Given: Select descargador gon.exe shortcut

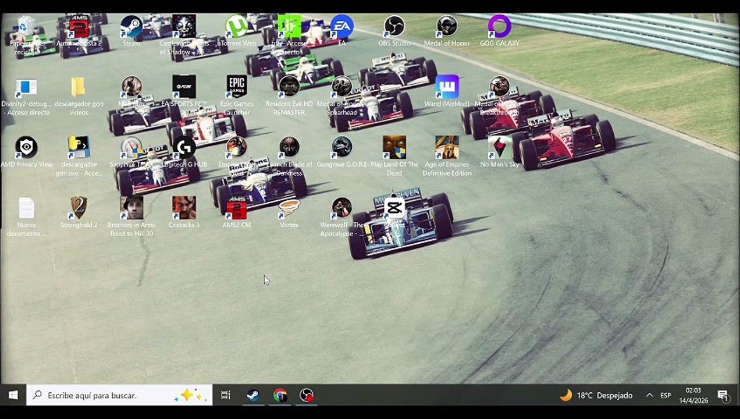Looking at the screenshot, I should [79, 157].
